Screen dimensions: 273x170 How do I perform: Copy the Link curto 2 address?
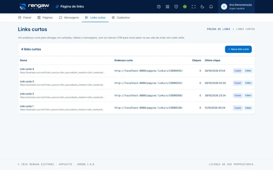coord(238,95)
